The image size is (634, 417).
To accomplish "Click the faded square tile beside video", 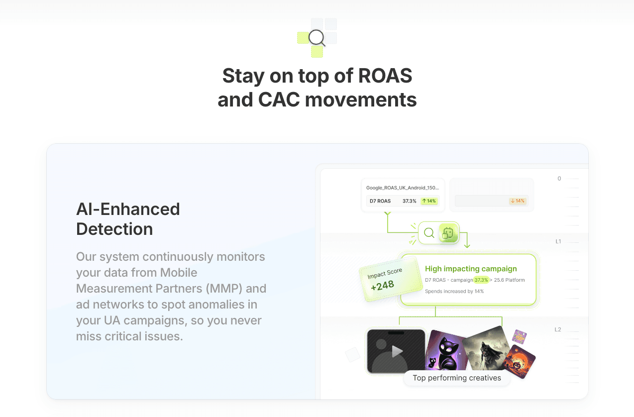I will [352, 354].
